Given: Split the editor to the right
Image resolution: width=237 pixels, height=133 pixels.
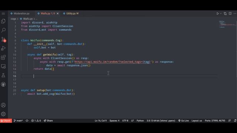Looking at the screenshot, I should [x=230, y=13].
